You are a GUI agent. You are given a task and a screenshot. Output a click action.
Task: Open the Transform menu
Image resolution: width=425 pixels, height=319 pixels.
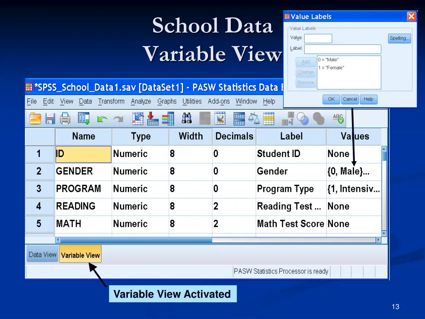click(x=111, y=101)
